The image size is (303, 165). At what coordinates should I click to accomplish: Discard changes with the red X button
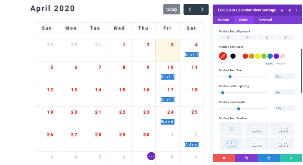pos(224,158)
